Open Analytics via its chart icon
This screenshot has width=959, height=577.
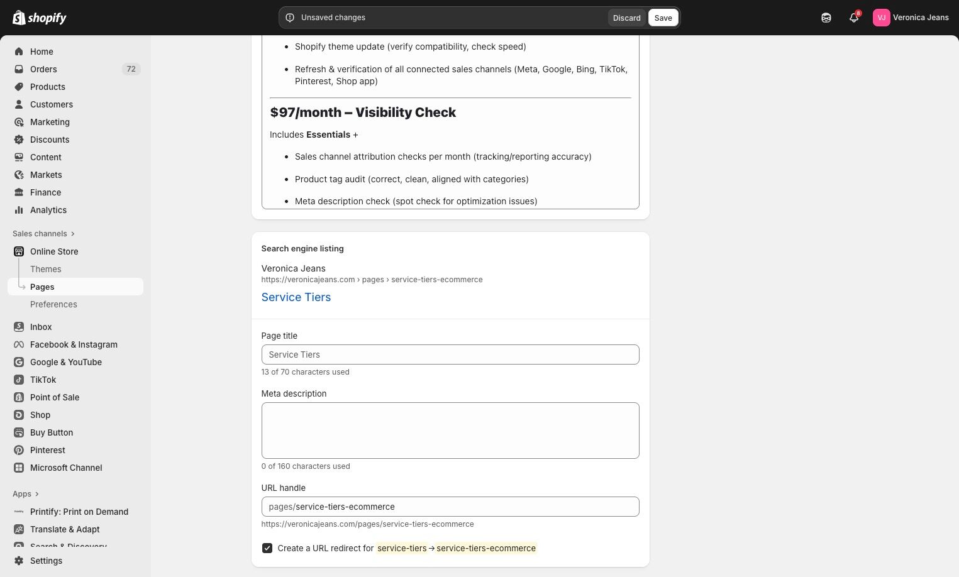coord(19,210)
